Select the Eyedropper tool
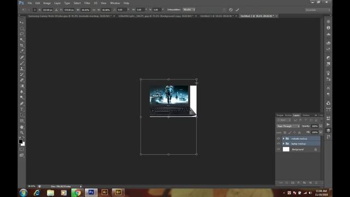The height and width of the screenshot is (197, 350). click(22, 51)
